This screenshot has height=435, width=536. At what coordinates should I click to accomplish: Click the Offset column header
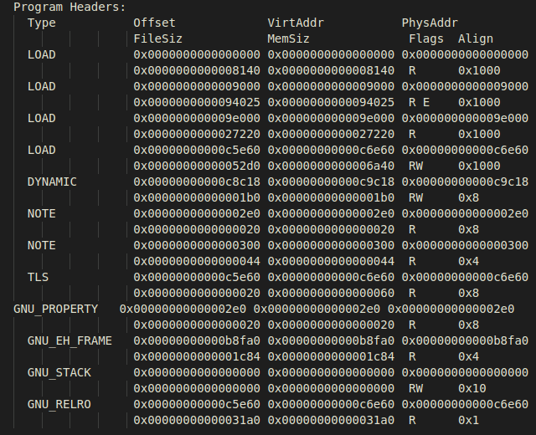(155, 23)
